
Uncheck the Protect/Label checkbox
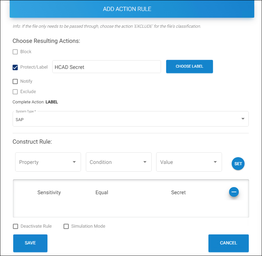click(x=15, y=67)
